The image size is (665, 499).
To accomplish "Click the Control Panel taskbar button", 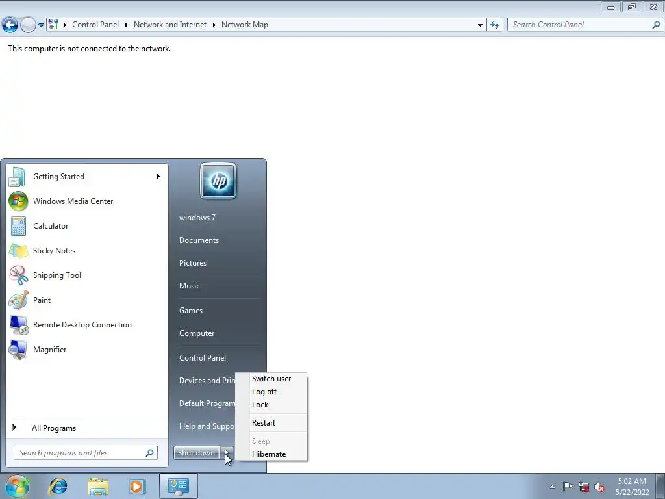I will [x=178, y=486].
